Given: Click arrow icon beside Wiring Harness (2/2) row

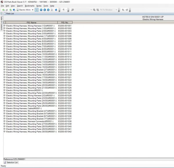Looking at the screenshot, I should click(5, 95).
